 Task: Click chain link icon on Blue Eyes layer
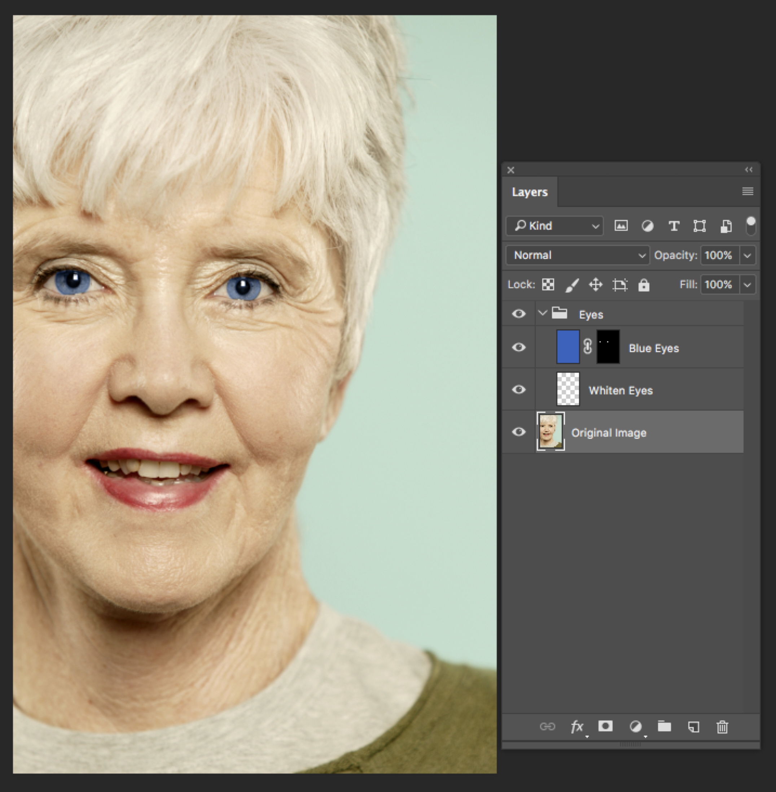coord(587,347)
